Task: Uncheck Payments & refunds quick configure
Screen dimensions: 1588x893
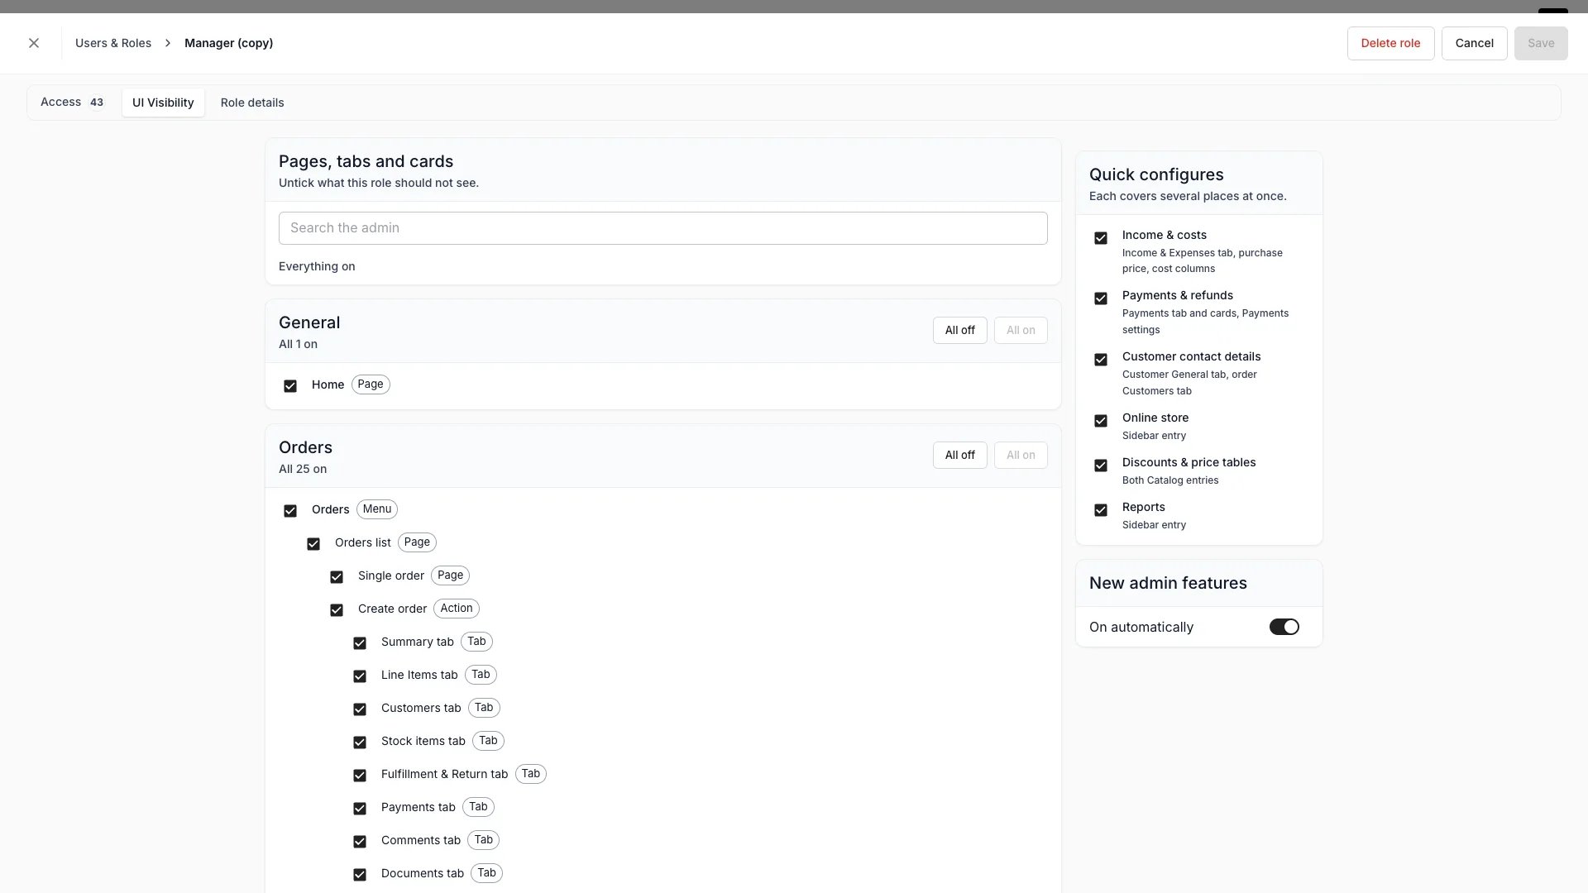Action: pyautogui.click(x=1101, y=298)
